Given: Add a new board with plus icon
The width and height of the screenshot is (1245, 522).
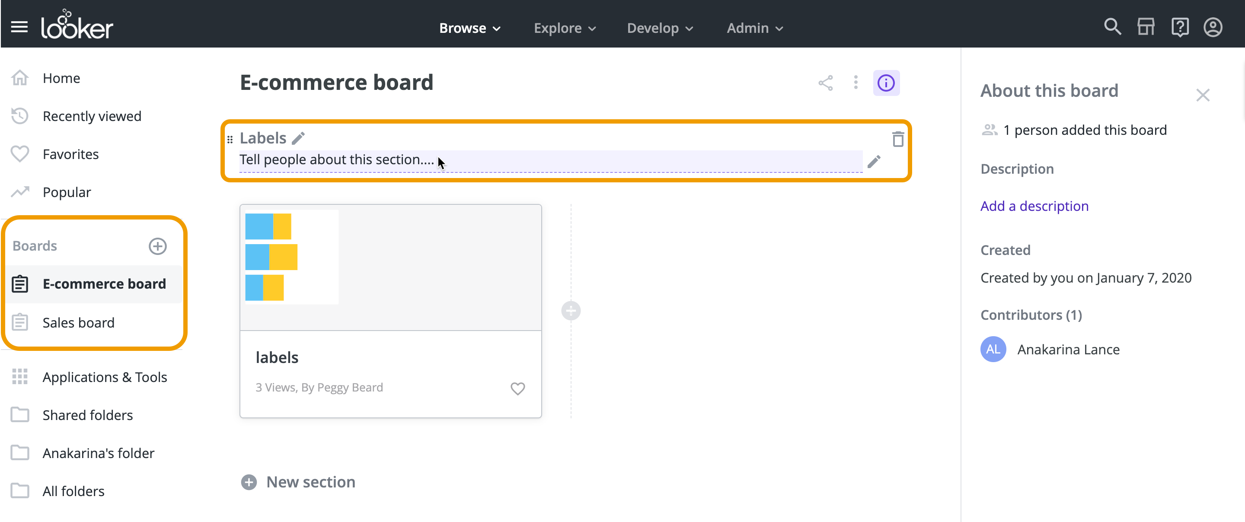Looking at the screenshot, I should click(x=157, y=246).
